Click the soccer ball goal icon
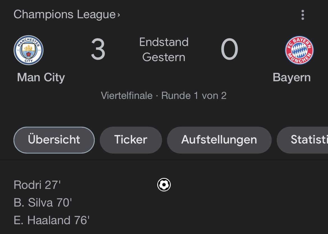Viewport: 328px width, 234px height. click(x=164, y=185)
